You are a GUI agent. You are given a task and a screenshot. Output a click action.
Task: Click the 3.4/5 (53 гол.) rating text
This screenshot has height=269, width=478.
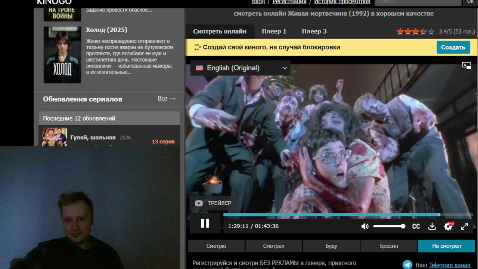point(457,32)
